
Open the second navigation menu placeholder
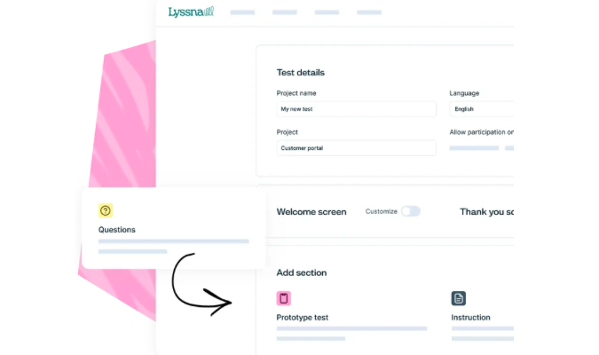pyautogui.click(x=285, y=12)
